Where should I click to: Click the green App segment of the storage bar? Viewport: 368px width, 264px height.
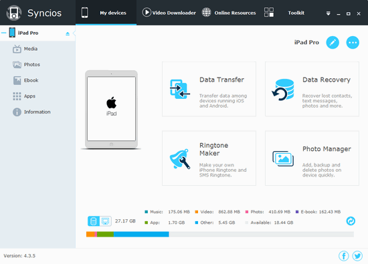105,234
